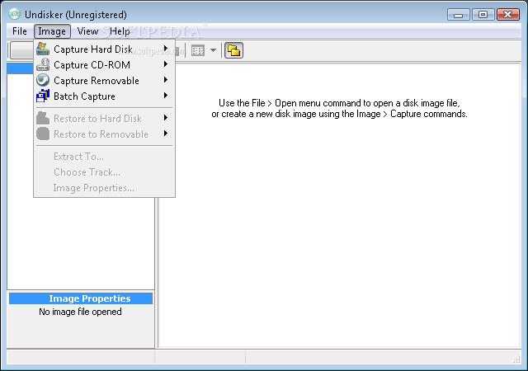Viewport: 528px width, 371px height.
Task: Choose Capture CD-ROM menu entry
Action: click(105, 64)
